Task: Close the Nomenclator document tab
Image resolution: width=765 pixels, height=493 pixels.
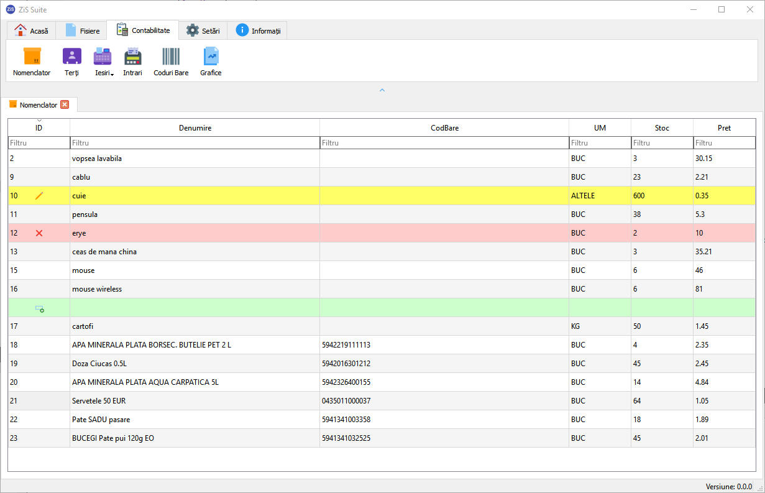Action: coord(65,105)
